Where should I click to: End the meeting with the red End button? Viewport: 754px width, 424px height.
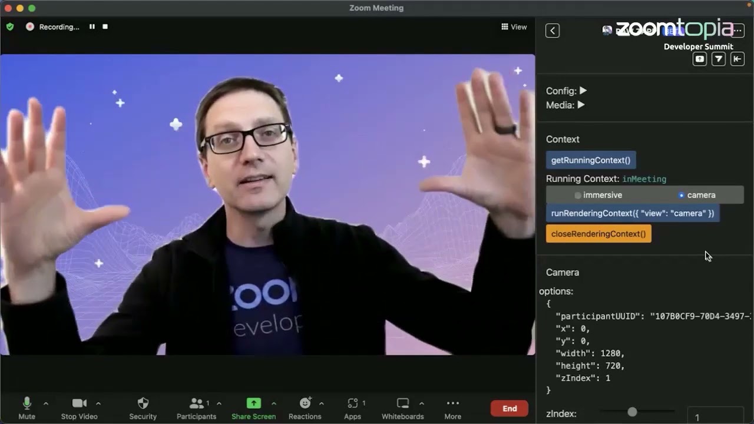point(510,409)
